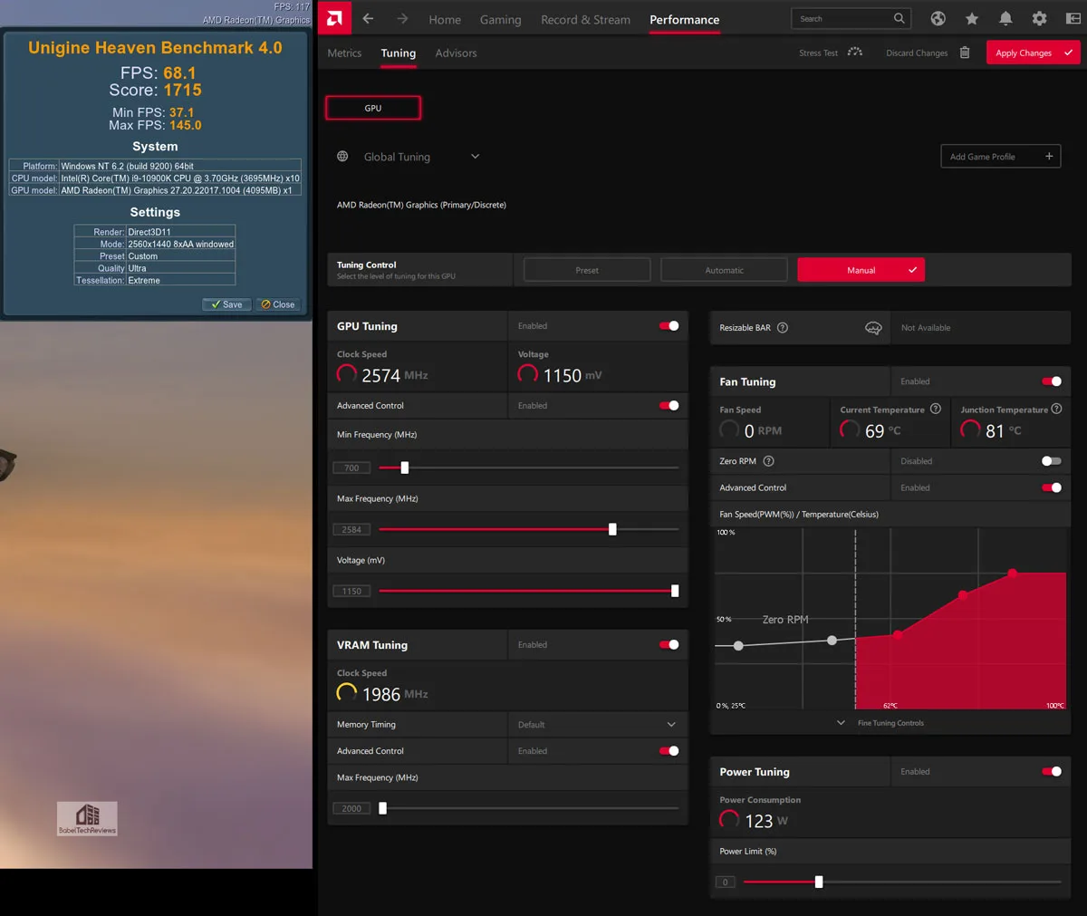Click the Power Limit slider handle
1087x916 pixels.
point(819,882)
